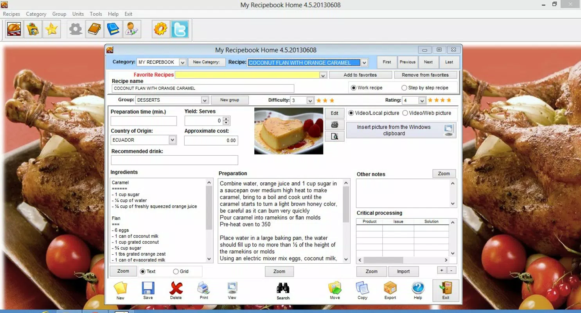
Task: Click the Move folder icon
Action: pyautogui.click(x=335, y=291)
